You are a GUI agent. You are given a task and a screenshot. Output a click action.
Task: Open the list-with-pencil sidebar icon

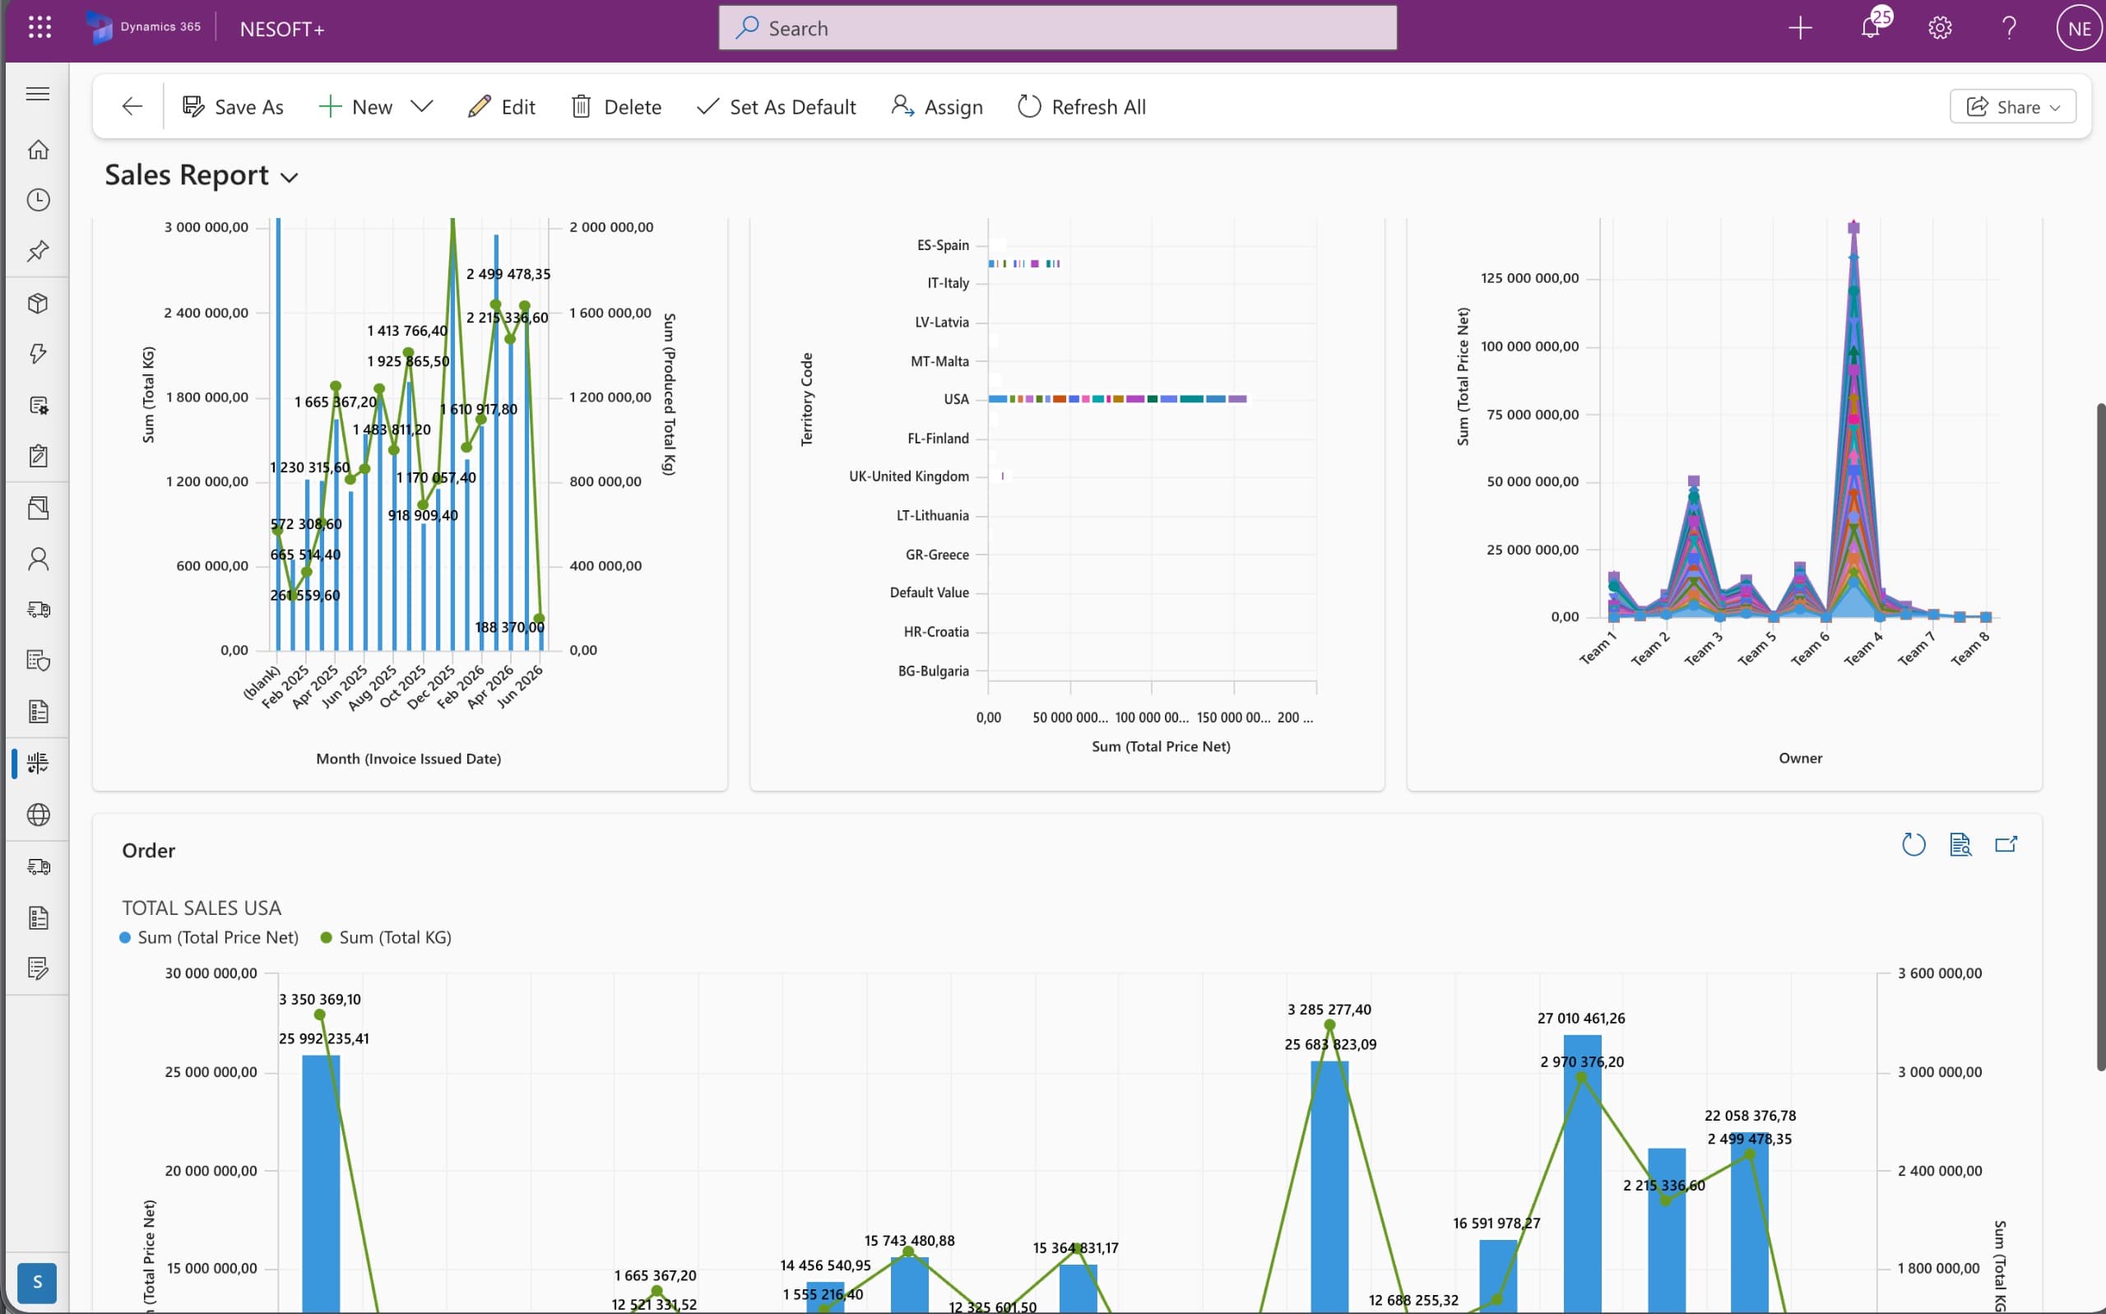coord(37,968)
